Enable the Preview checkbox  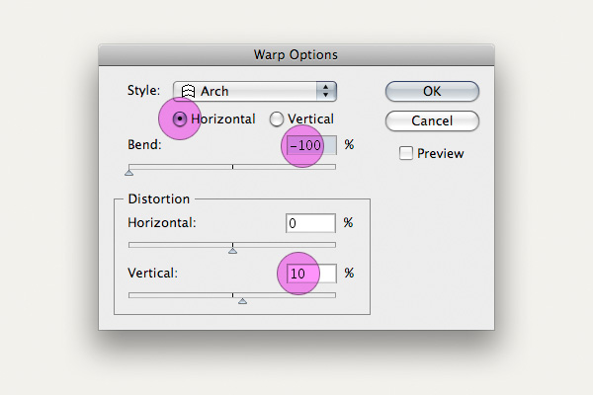(x=406, y=153)
